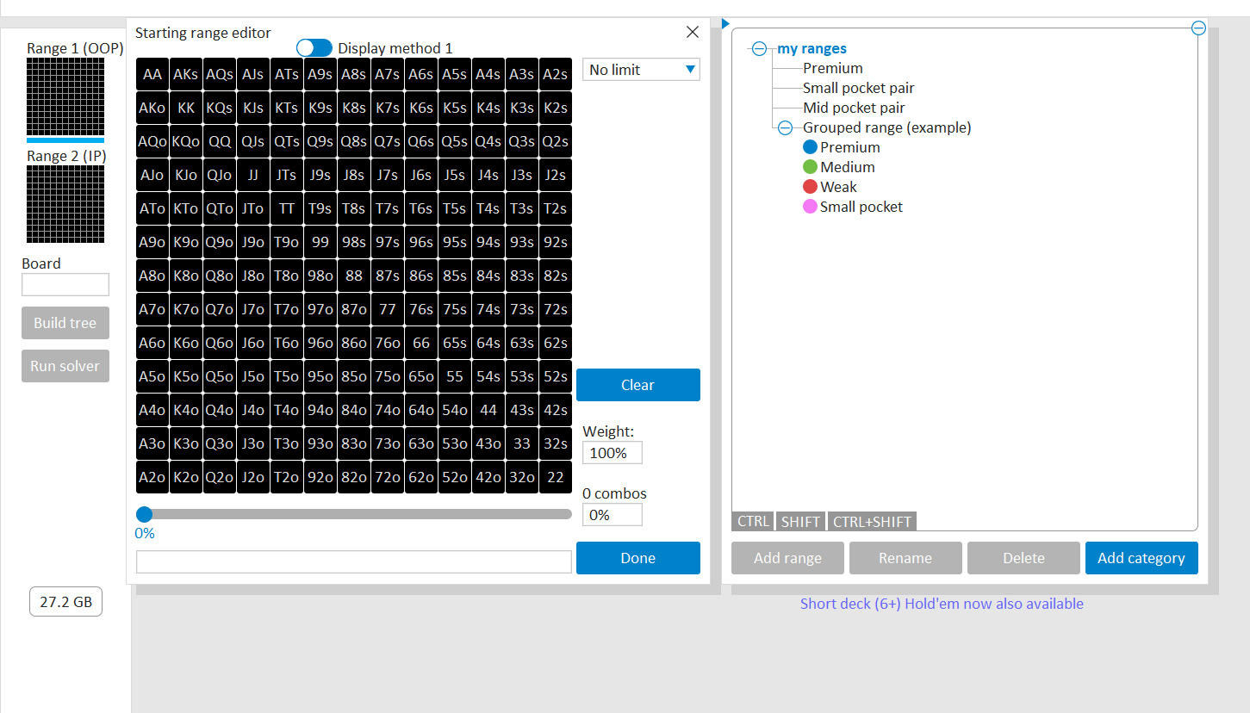Toggle the AA hand cell
This screenshot has width=1250, height=713.
click(152, 74)
